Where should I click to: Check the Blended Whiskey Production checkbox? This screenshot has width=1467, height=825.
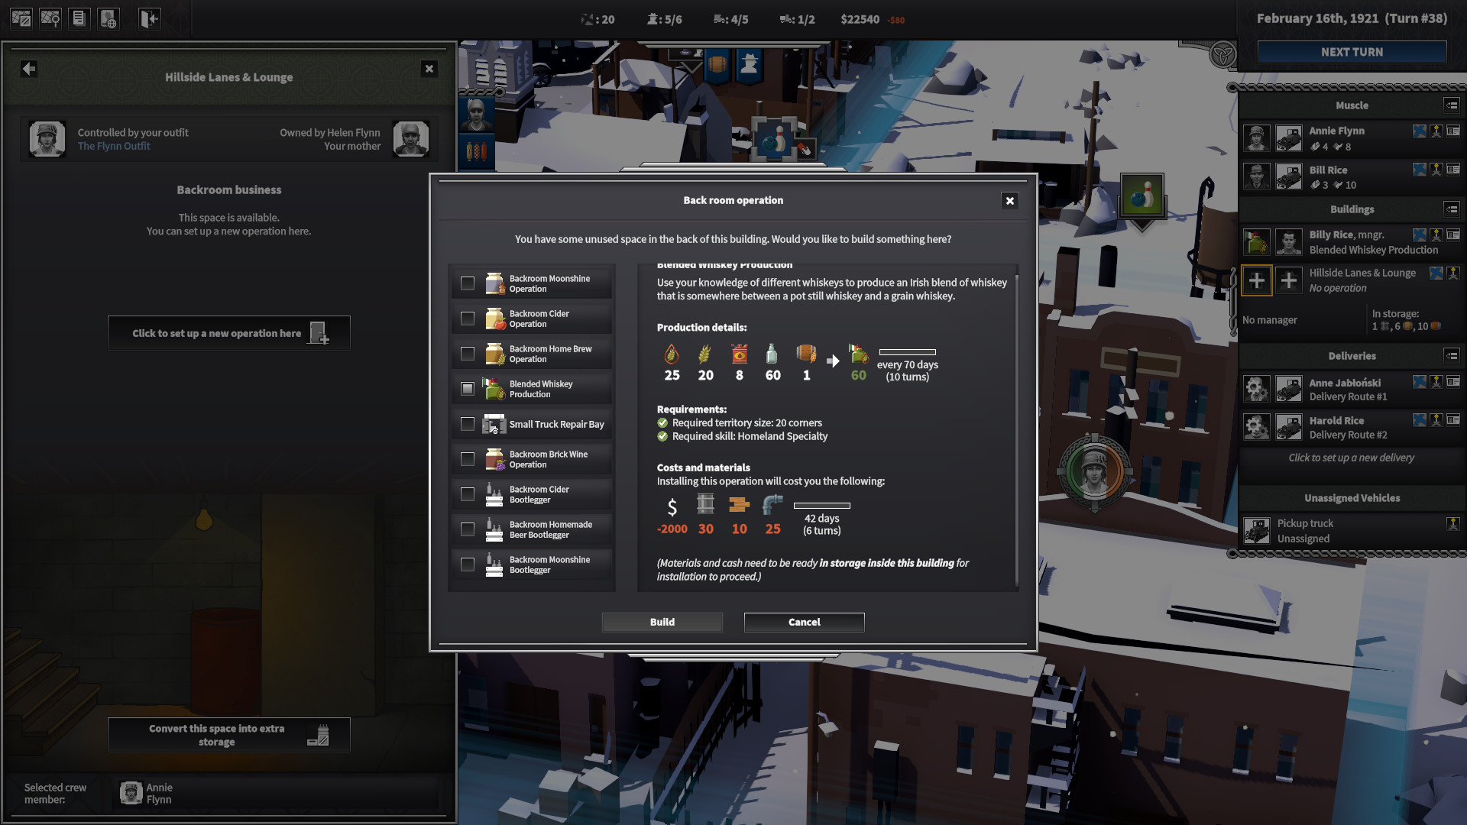pyautogui.click(x=468, y=388)
